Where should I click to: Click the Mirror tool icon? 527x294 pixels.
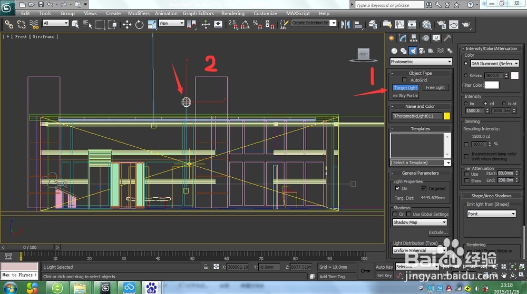tap(345, 25)
